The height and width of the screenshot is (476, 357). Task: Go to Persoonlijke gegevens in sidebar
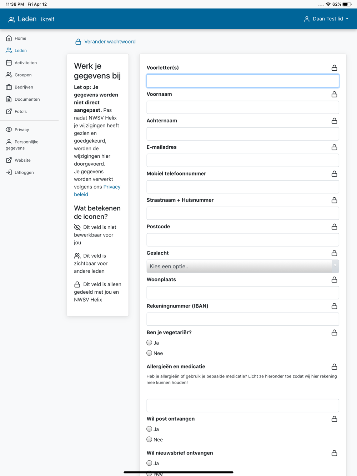point(22,145)
